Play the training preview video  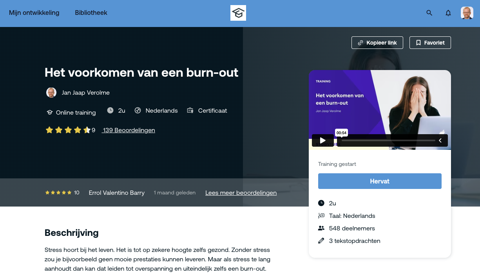pos(322,140)
